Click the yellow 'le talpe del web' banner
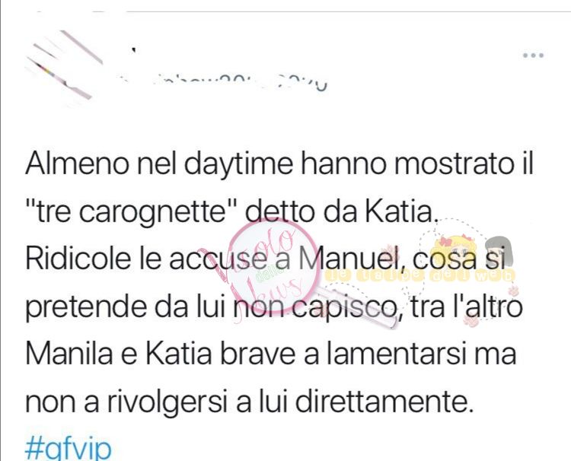This screenshot has width=571, height=461. tap(419, 276)
